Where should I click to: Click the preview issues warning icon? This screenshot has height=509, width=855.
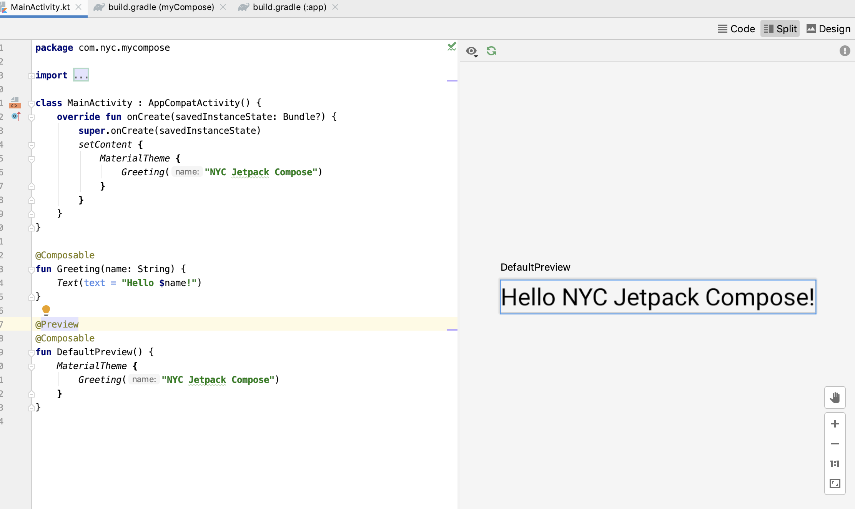point(845,51)
